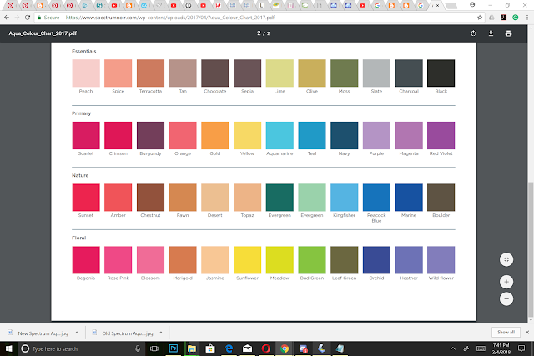This screenshot has height=356, width=534.
Task: Click the Marigold label text
Action: click(x=183, y=278)
